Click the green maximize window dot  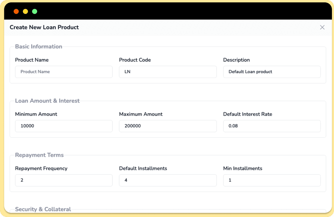pyautogui.click(x=34, y=12)
